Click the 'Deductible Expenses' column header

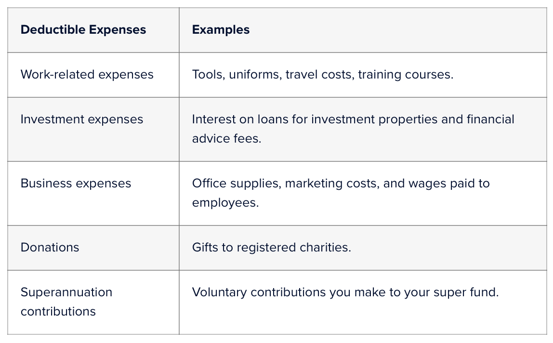[x=83, y=30]
